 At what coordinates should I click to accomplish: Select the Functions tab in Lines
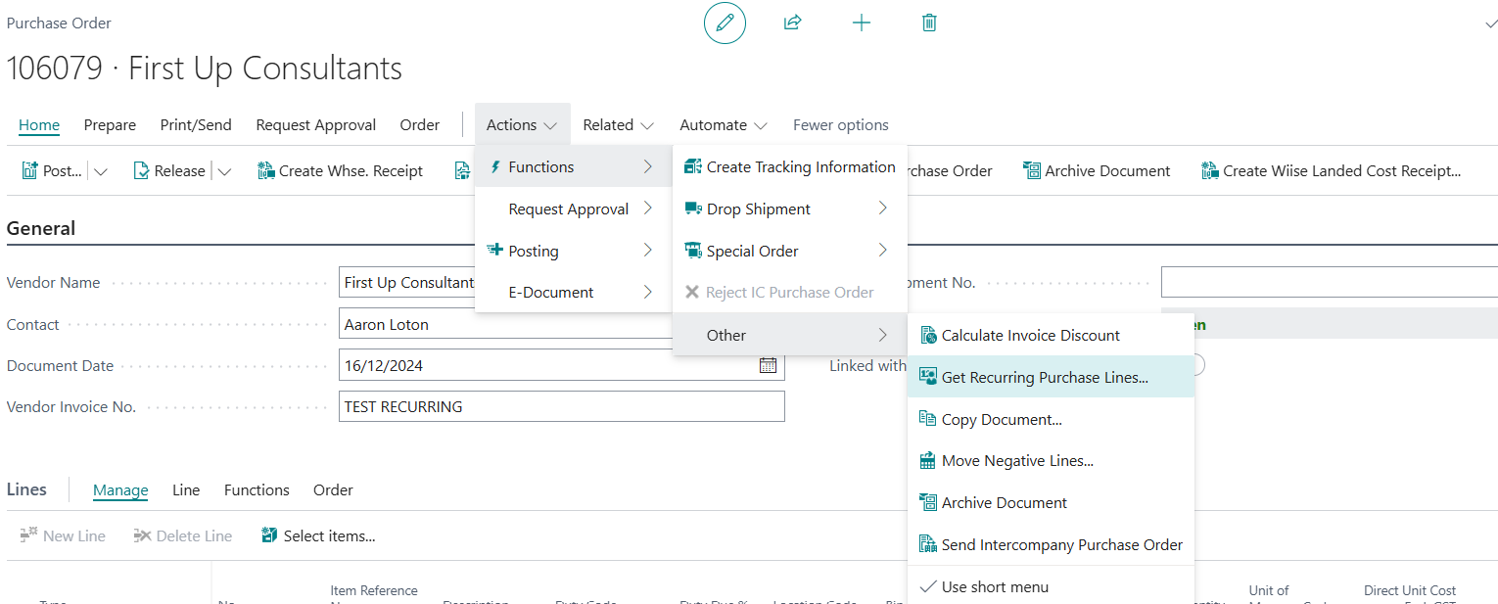click(257, 489)
